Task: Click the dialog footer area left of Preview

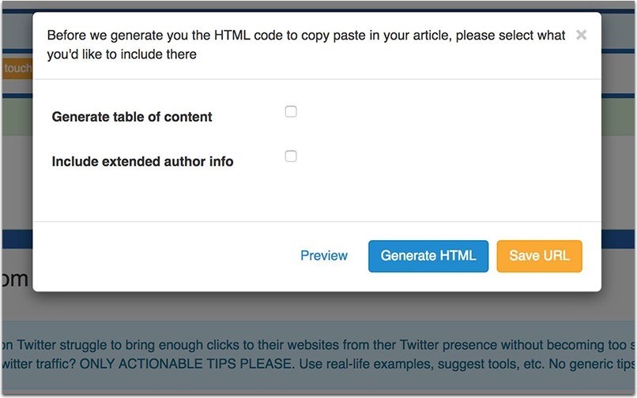Action: click(158, 256)
